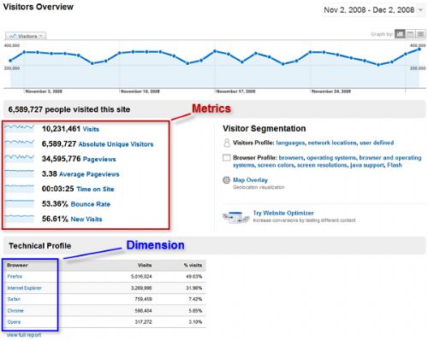The width and height of the screenshot is (428, 340).
Task: Open the Map Overlay link
Action: coord(250,180)
